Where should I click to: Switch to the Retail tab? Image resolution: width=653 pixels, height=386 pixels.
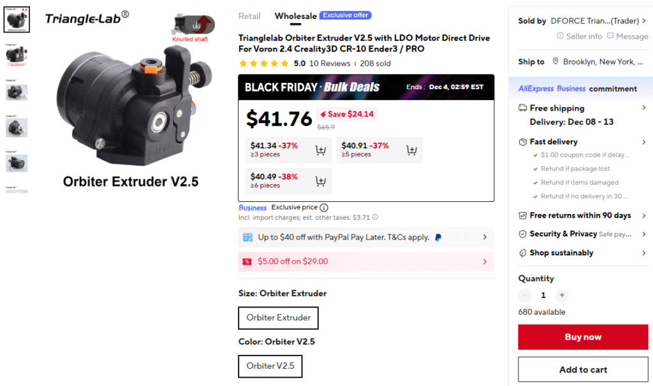tap(249, 16)
